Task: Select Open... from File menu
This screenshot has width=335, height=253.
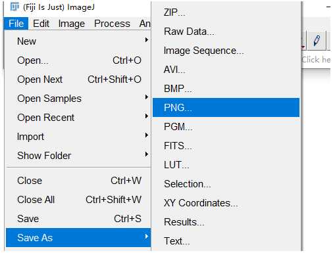Action: click(78, 60)
